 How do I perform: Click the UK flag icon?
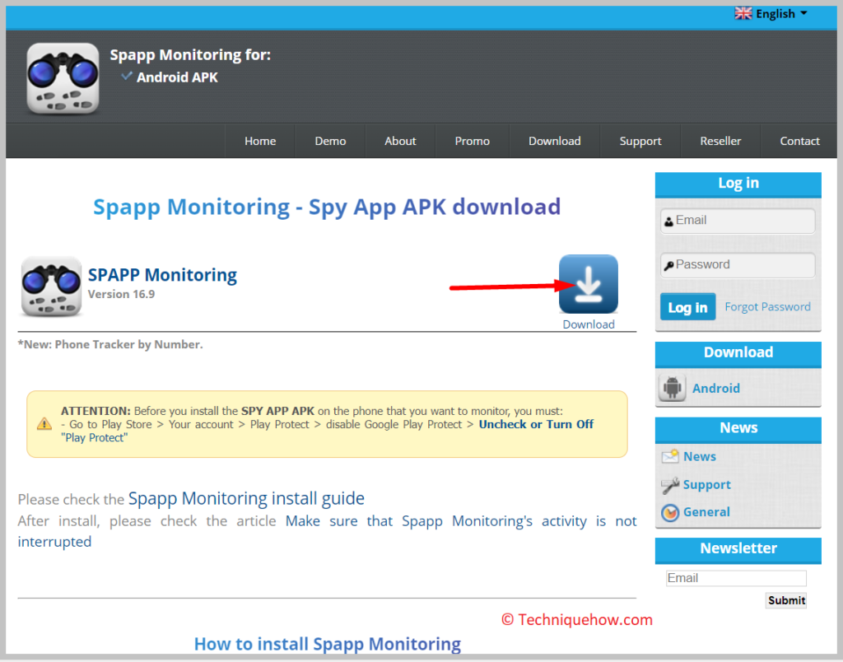(x=743, y=13)
